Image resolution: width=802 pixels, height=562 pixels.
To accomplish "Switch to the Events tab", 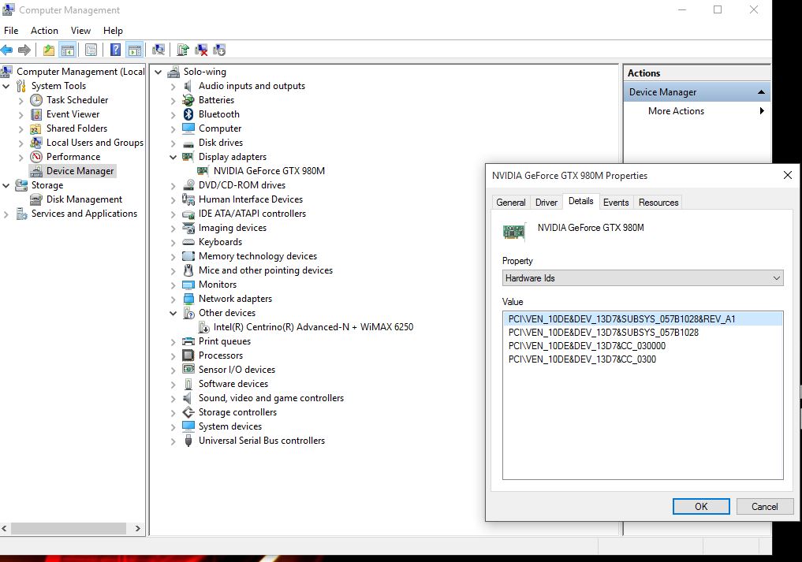I will click(x=616, y=203).
